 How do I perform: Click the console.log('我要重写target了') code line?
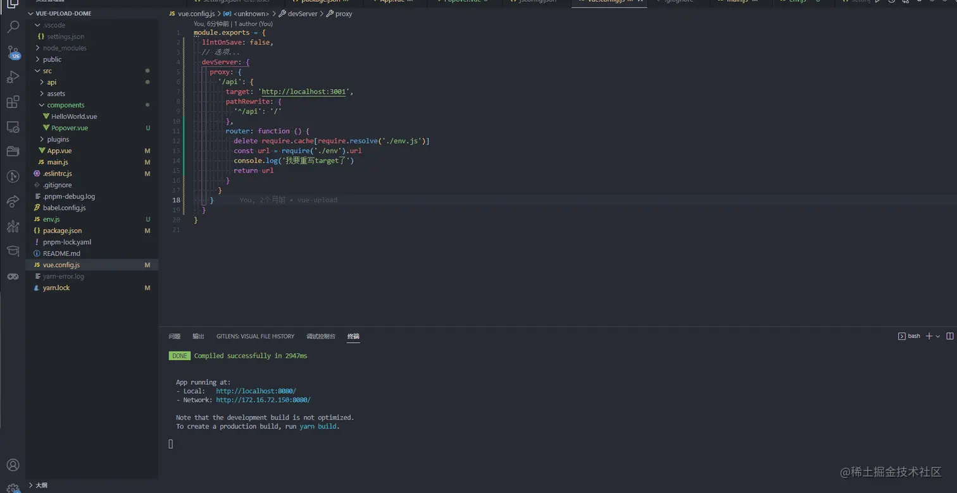pyautogui.click(x=294, y=161)
